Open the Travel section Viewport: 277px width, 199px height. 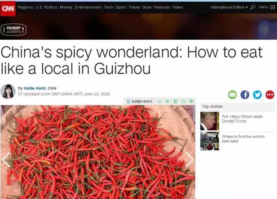[134, 7]
